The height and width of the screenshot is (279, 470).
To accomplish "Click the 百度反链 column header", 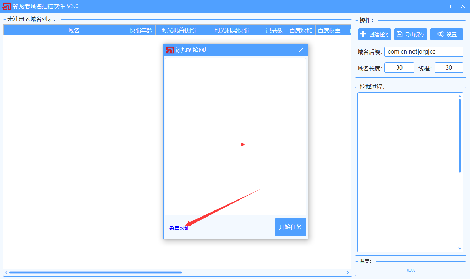I will 301,30.
